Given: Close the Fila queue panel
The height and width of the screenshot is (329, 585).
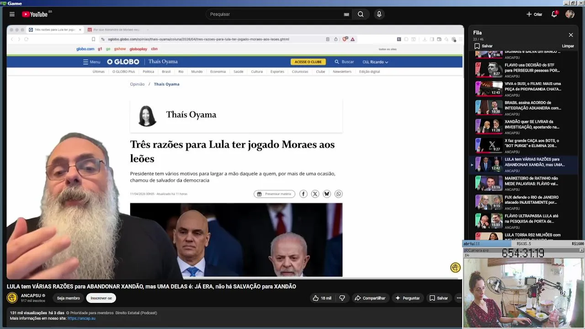Looking at the screenshot, I should click(x=571, y=35).
